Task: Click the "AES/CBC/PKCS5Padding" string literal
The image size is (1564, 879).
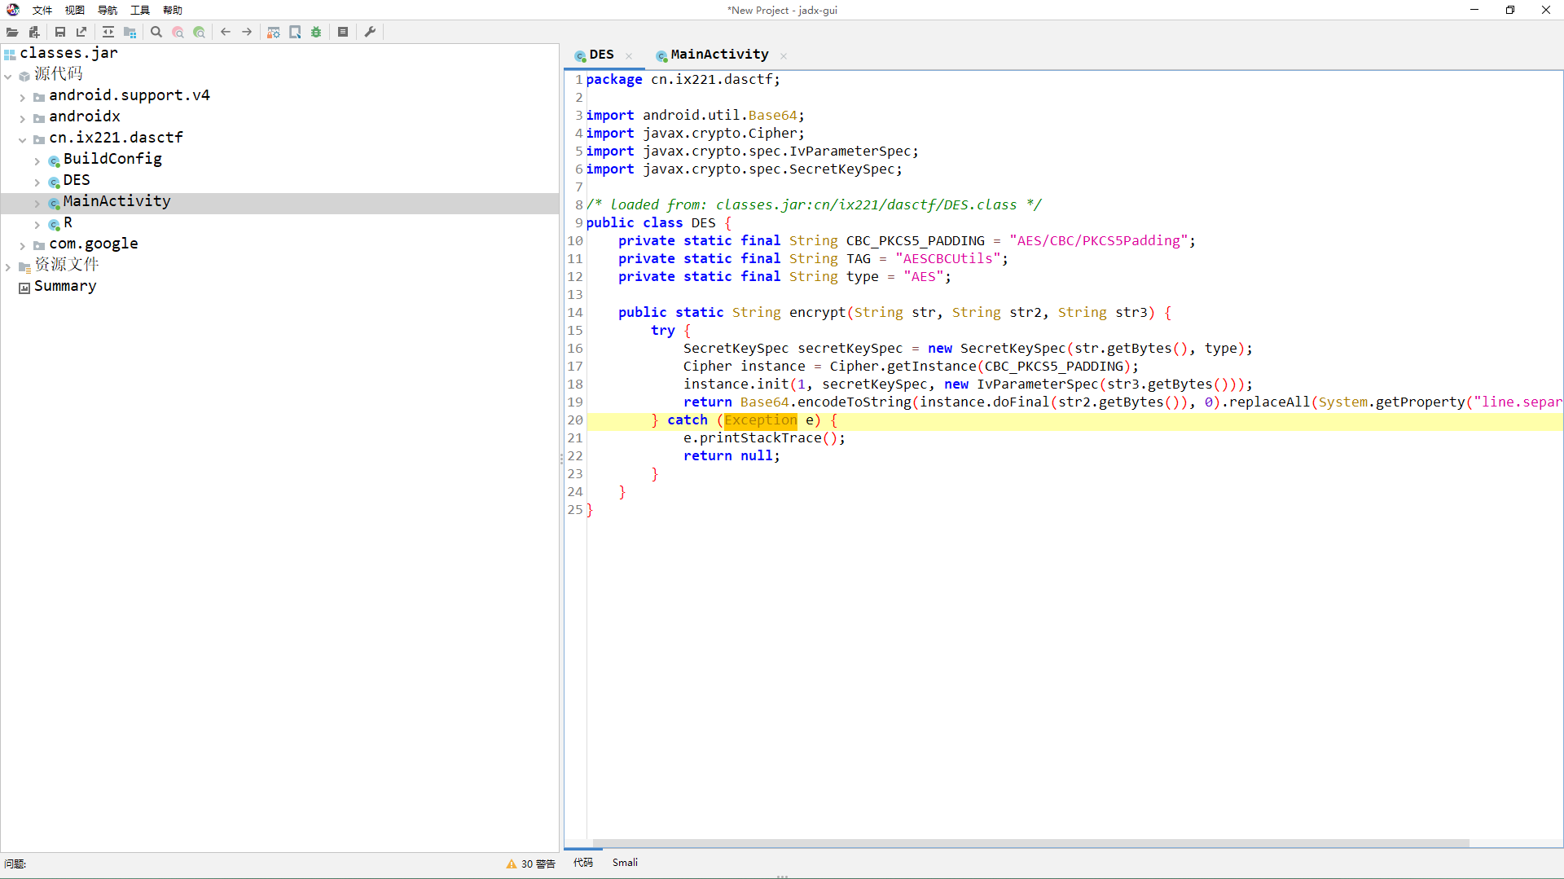Action: (1099, 241)
